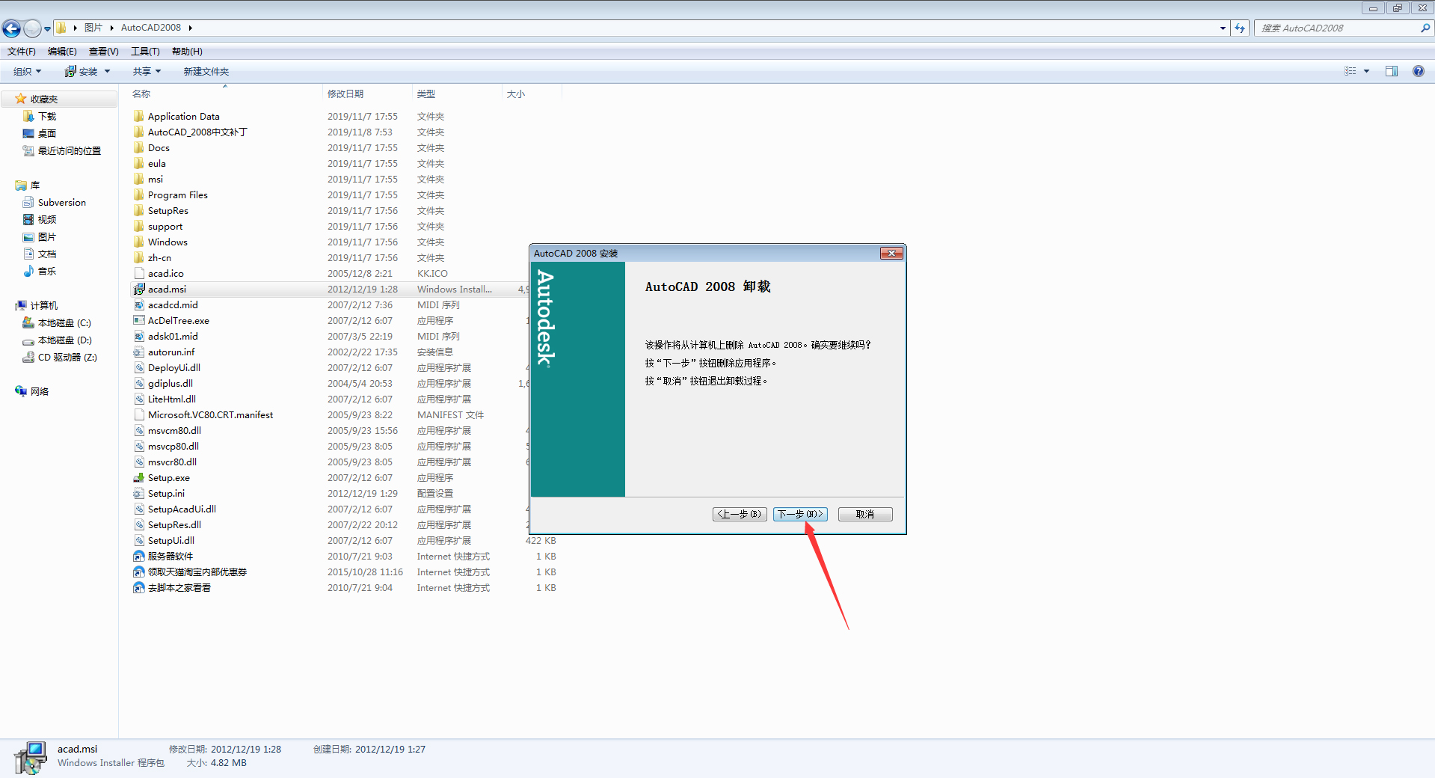Click the search magnifier icon
The height and width of the screenshot is (778, 1435).
pyautogui.click(x=1425, y=28)
